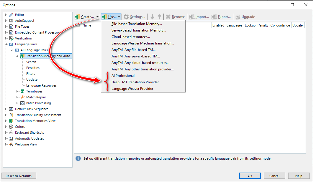Select Penalties in the tree

[33, 68]
